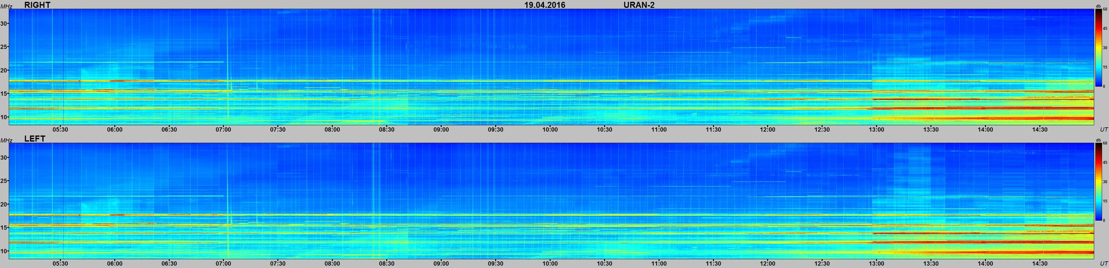1109x268 pixels.
Task: Click the date label 19.04.2016
Action: [x=545, y=5]
